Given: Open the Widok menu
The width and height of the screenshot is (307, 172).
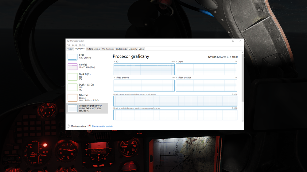Looking at the screenshot, I should (82, 45).
